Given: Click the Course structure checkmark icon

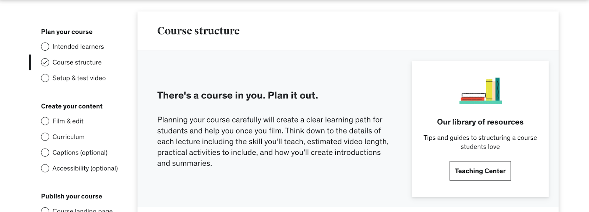Looking at the screenshot, I should point(45,62).
